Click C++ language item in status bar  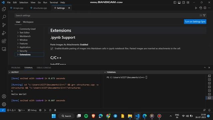21,110
